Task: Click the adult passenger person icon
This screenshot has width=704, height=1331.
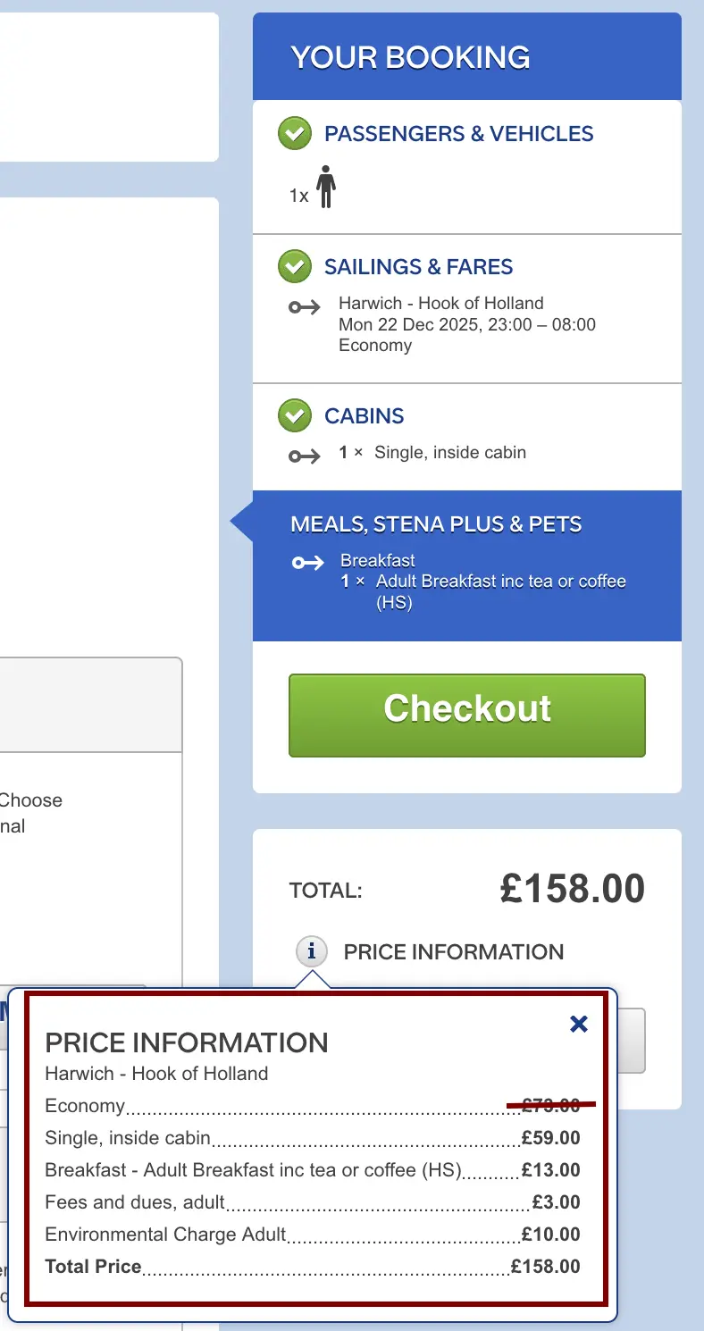Action: (326, 187)
